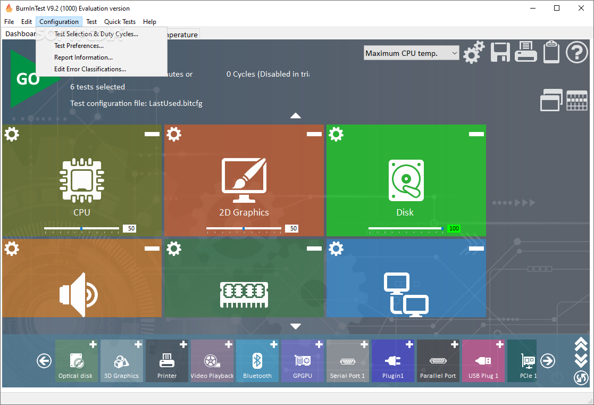
Task: Click Disk duty cycle value 100 field
Action: pos(454,228)
